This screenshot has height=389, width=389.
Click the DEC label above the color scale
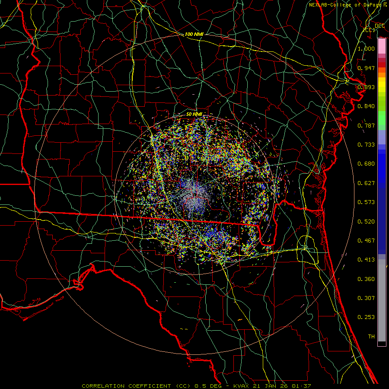point(379,26)
